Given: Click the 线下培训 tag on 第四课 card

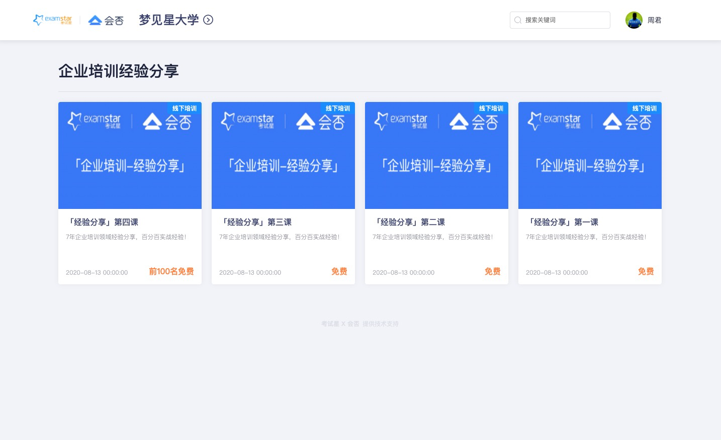Looking at the screenshot, I should (x=185, y=108).
